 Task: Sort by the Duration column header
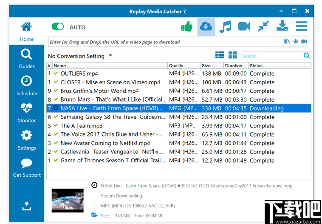(236, 66)
